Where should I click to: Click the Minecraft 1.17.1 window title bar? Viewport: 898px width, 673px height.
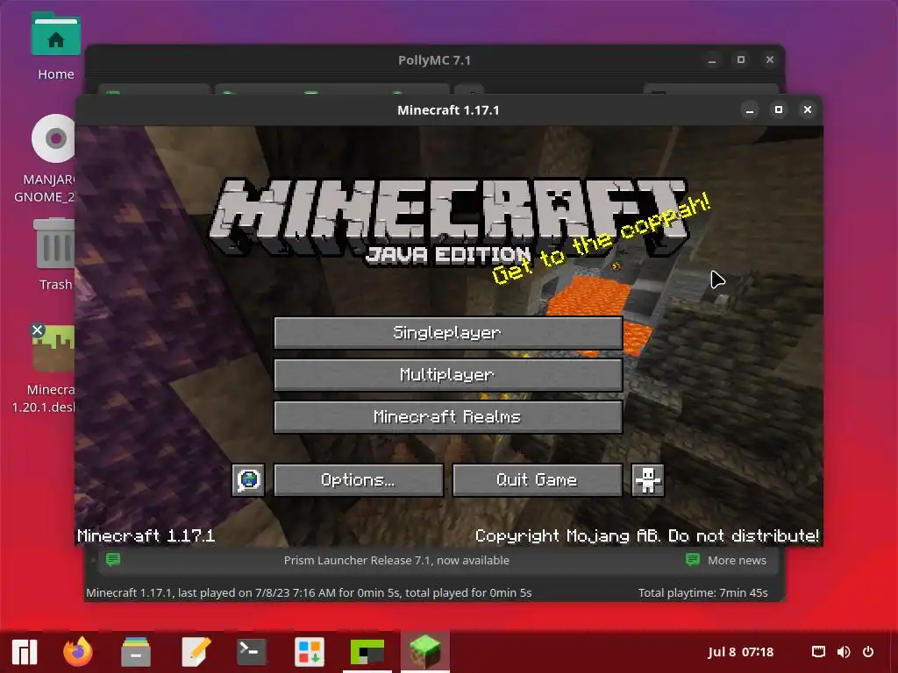coord(448,110)
